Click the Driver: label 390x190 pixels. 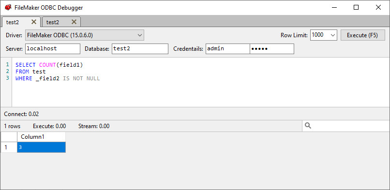(14, 35)
